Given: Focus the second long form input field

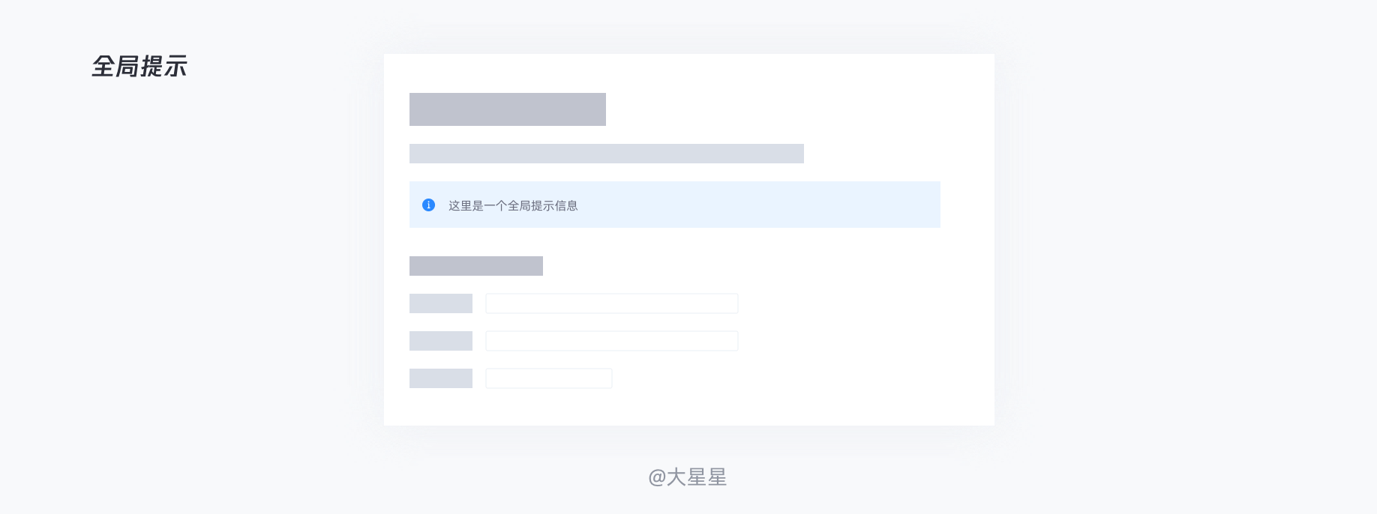Looking at the screenshot, I should pos(612,341).
